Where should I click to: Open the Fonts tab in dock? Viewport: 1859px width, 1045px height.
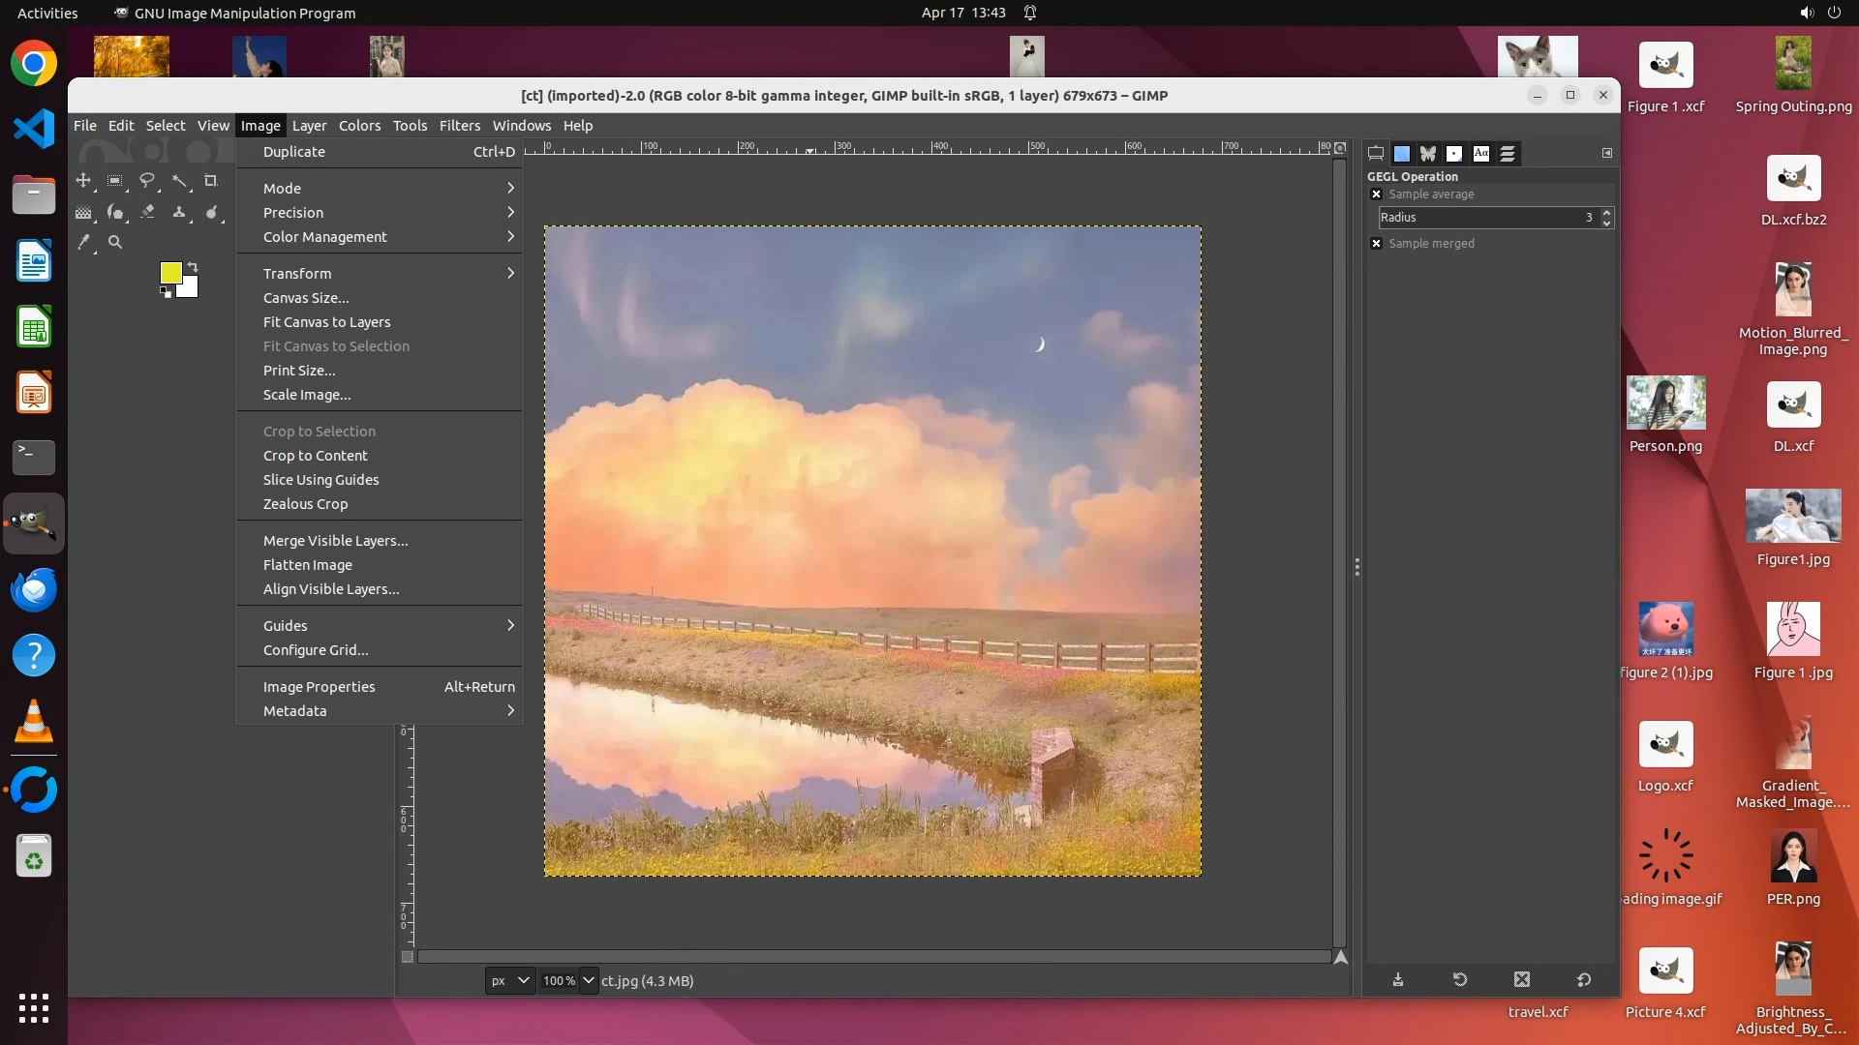coord(1480,154)
